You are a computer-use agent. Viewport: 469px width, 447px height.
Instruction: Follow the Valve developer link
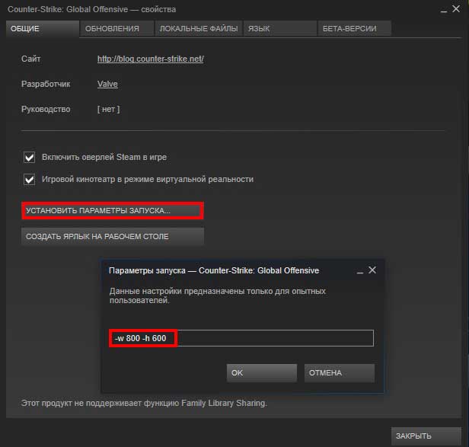tap(107, 84)
